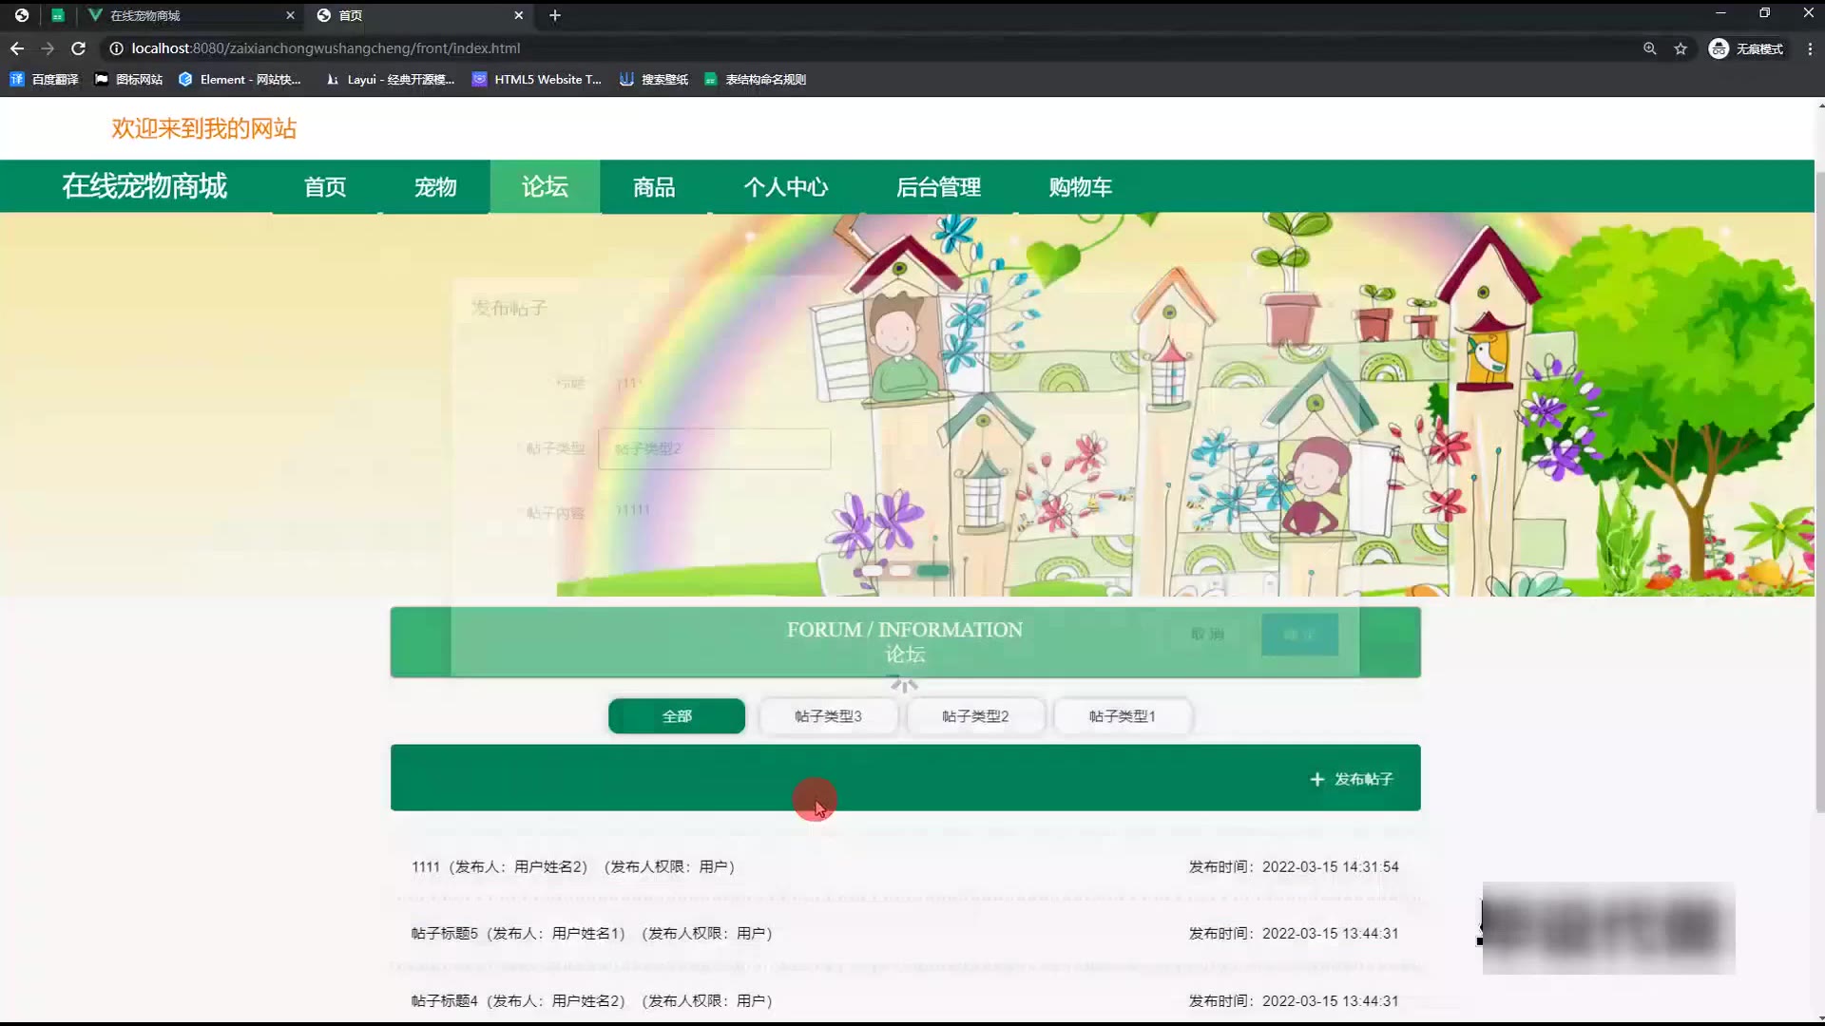Minimize the browser window
This screenshot has height=1026, width=1825.
(1720, 13)
